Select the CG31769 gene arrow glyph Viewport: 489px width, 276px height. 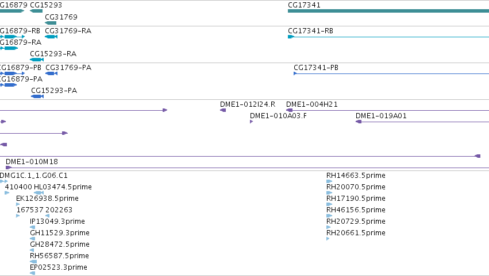[x=51, y=23]
